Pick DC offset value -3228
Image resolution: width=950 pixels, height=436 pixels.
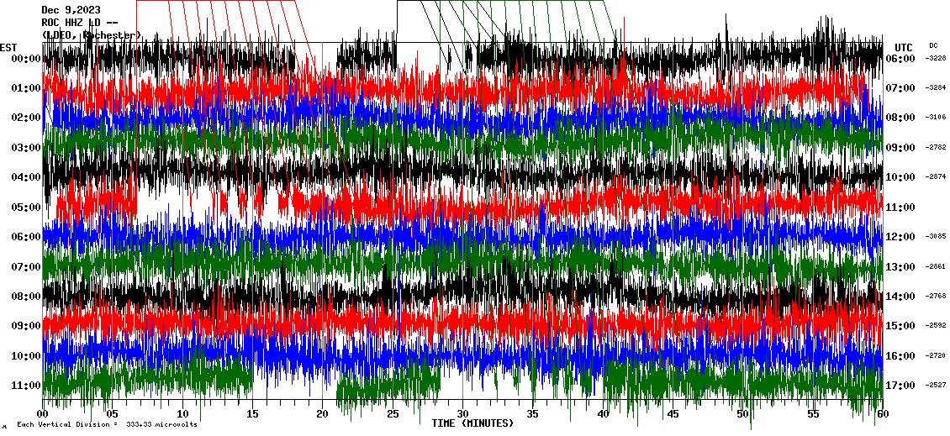936,58
